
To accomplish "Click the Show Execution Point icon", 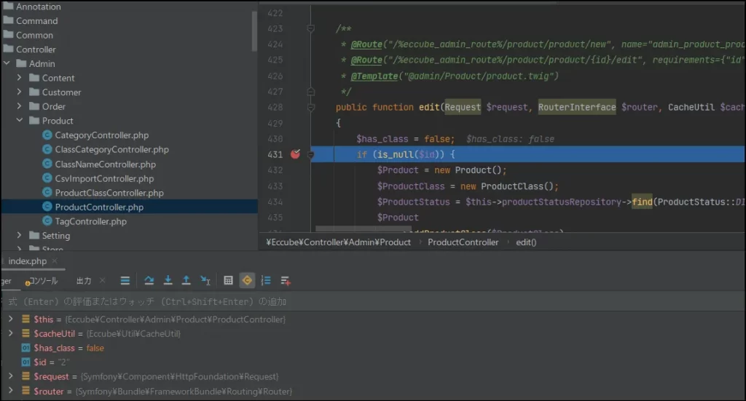I will click(125, 280).
